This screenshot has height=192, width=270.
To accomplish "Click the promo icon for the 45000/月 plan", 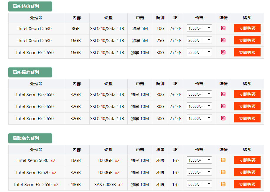I will tap(223, 118).
